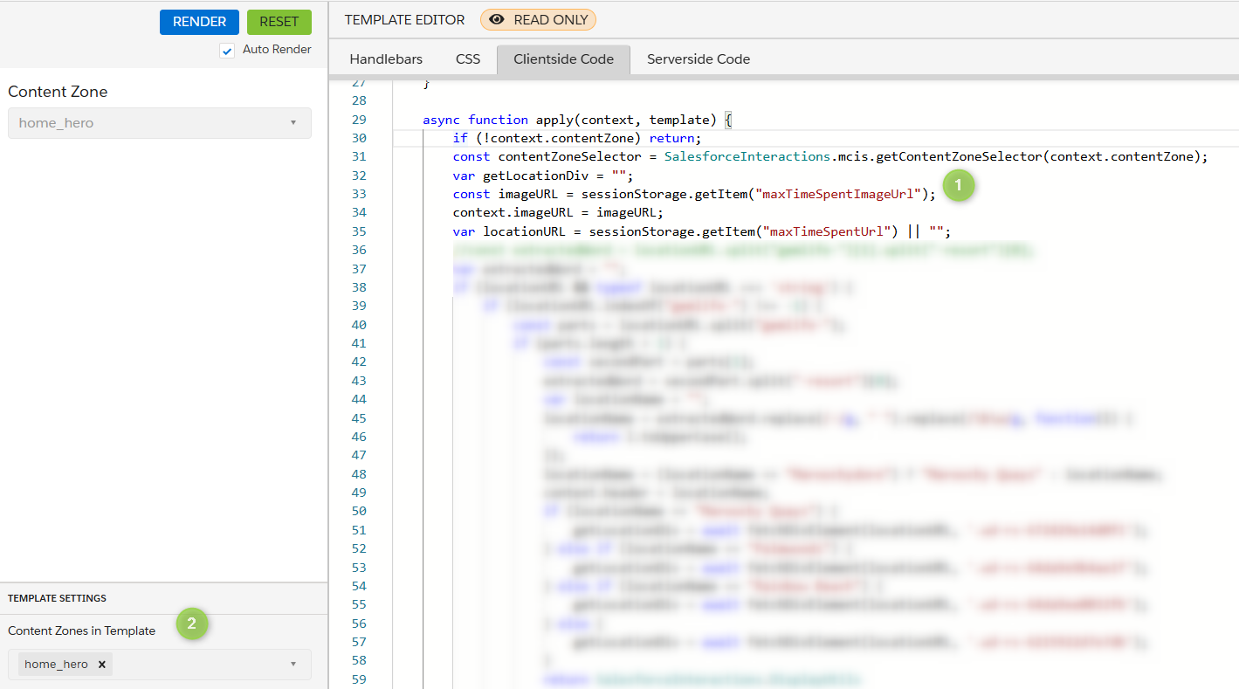This screenshot has height=689, width=1239.
Task: Toggle the Auto Render checkbox
Action: [x=227, y=51]
